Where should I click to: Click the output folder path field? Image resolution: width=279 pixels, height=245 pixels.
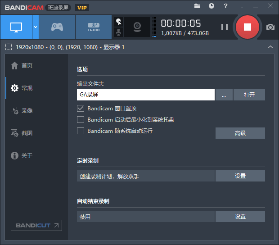click(146, 95)
